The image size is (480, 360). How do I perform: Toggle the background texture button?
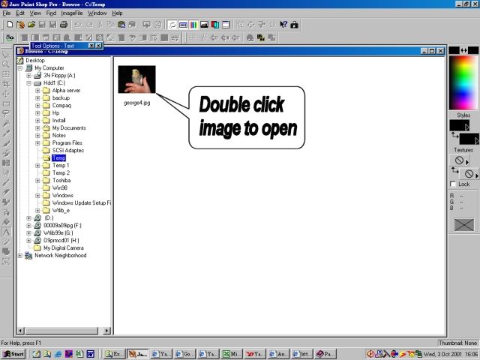coord(470,173)
